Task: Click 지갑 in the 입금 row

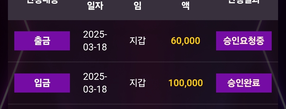Action: pyautogui.click(x=137, y=83)
